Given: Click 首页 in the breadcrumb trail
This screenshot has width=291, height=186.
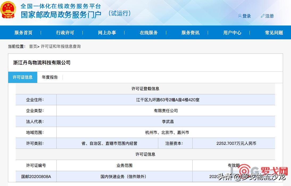Looking at the screenshot, I should click(33, 47).
